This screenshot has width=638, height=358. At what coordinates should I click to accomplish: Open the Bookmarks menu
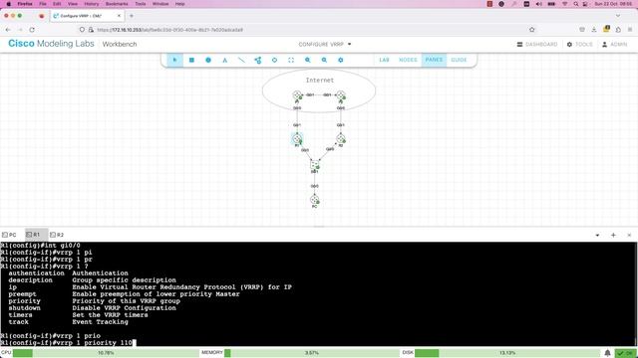coord(117,4)
